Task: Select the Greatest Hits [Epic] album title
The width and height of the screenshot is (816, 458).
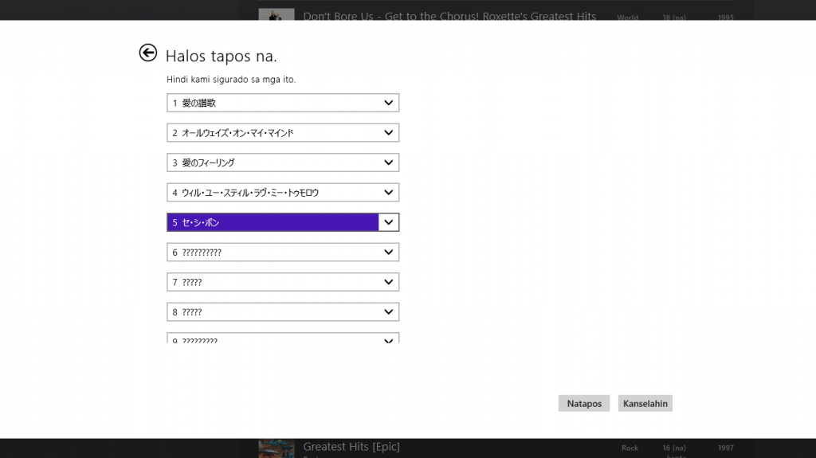Action: [x=351, y=447]
